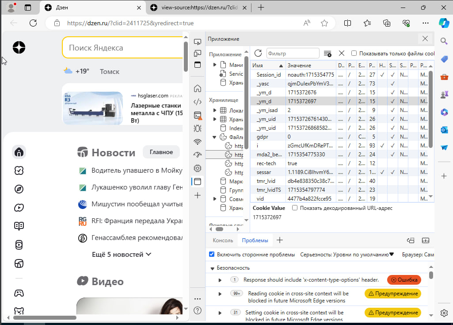Open split screen icon in toolbar

coord(347,23)
